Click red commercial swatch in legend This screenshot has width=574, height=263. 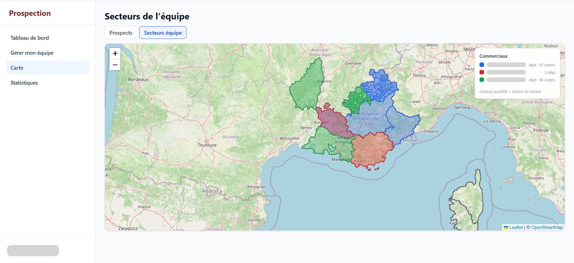click(x=482, y=72)
